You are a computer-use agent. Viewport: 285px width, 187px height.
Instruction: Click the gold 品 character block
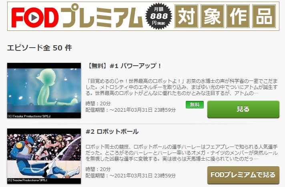pos(264,16)
